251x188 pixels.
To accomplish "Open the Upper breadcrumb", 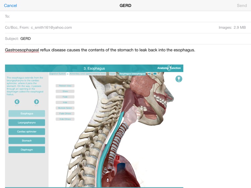I will pyautogui.click(x=112, y=74).
